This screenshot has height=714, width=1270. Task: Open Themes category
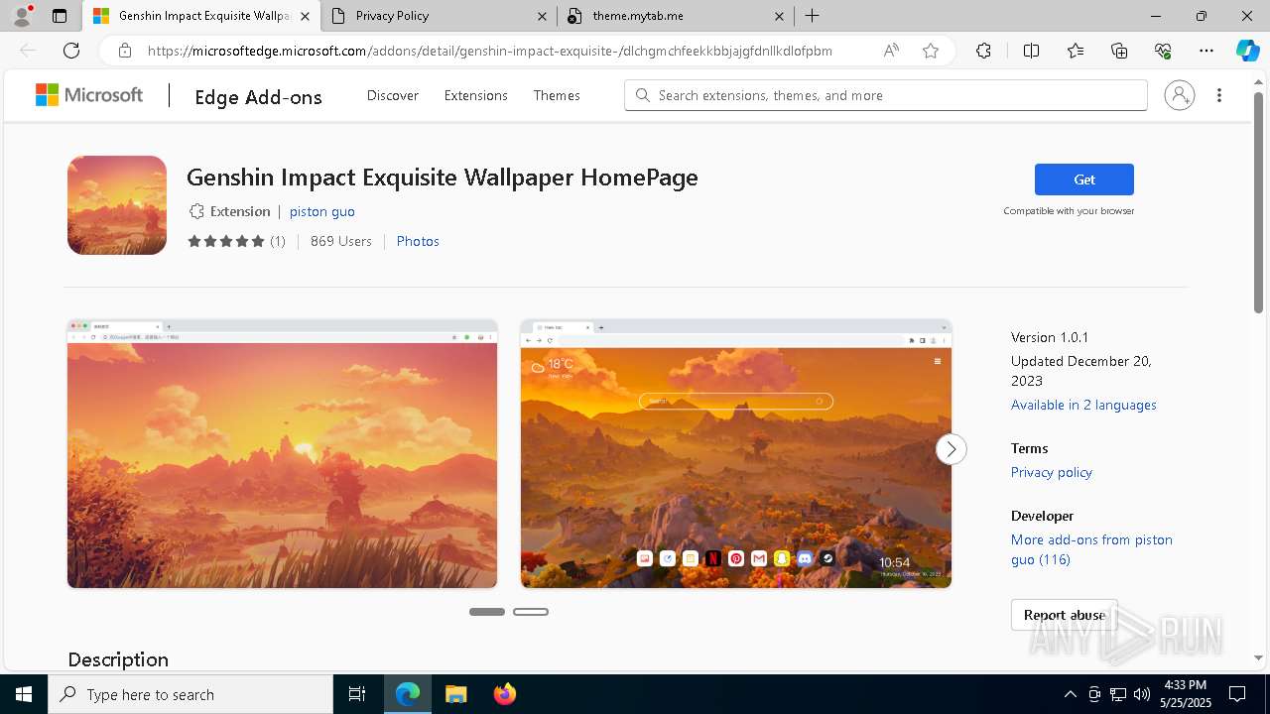[557, 95]
